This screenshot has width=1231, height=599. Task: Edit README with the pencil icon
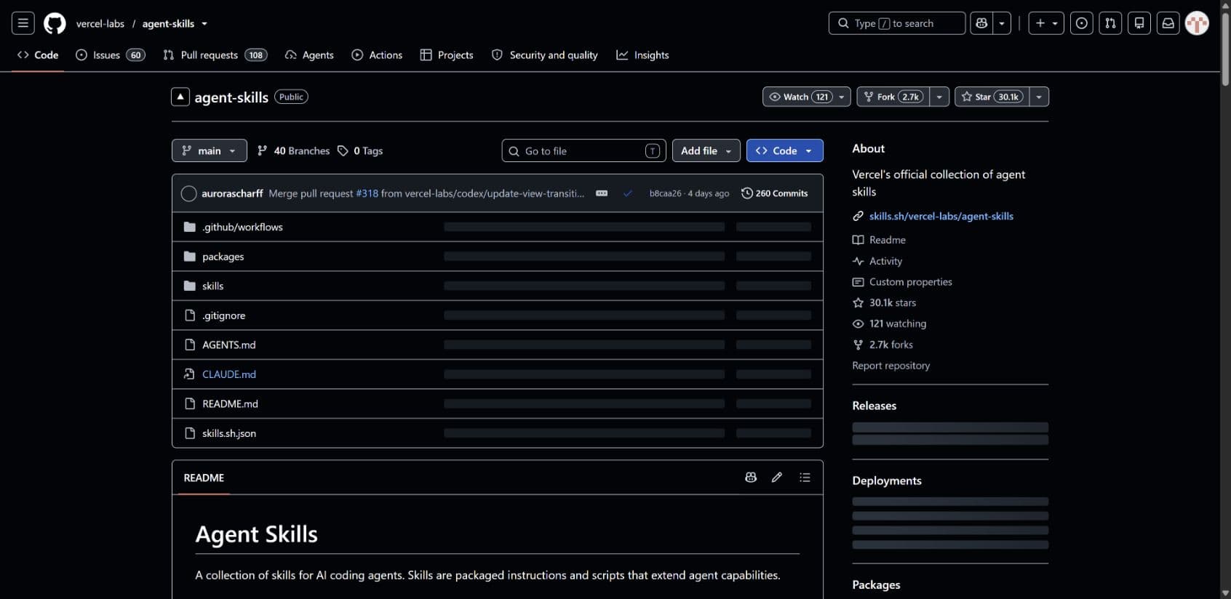pyautogui.click(x=777, y=478)
